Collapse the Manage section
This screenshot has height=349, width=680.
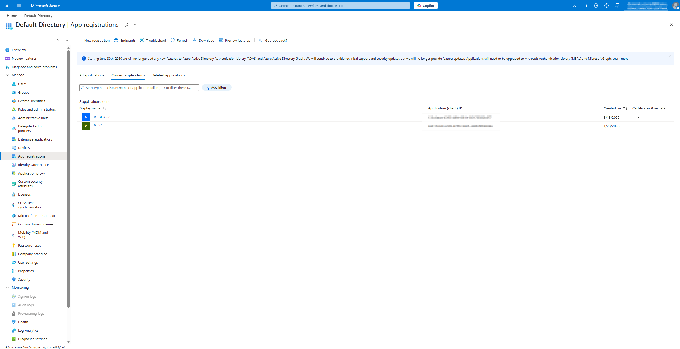click(7, 75)
